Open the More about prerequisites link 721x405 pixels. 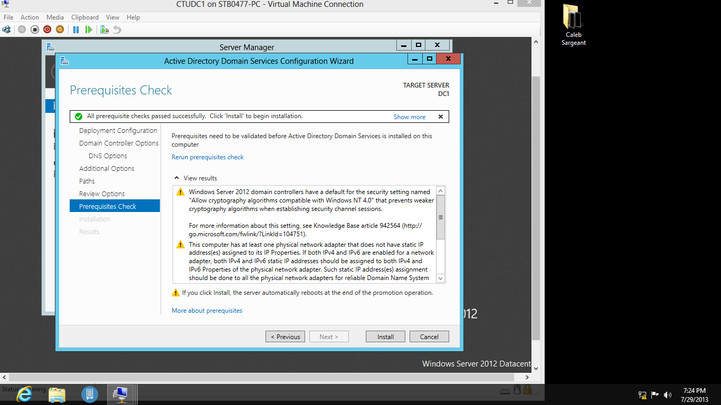(x=207, y=311)
